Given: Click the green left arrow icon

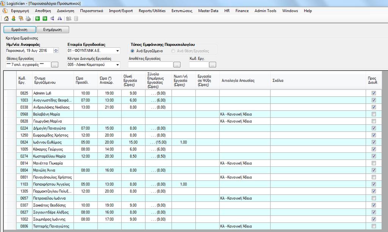Looking at the screenshot, I should 38,19.
